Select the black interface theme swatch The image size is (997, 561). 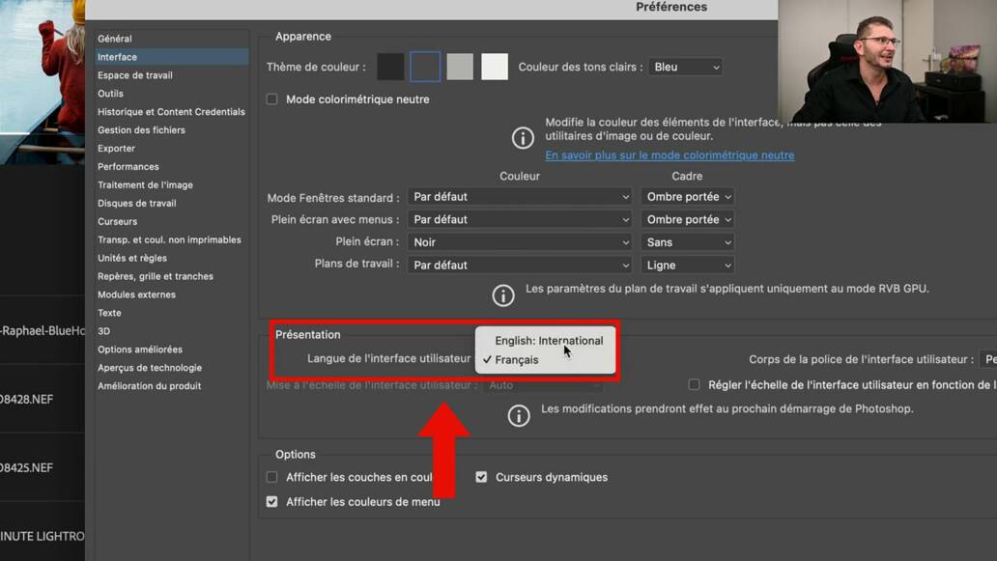click(x=390, y=66)
